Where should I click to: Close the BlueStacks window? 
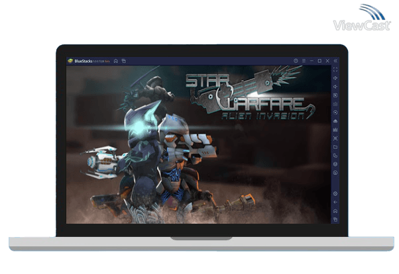[327, 61]
